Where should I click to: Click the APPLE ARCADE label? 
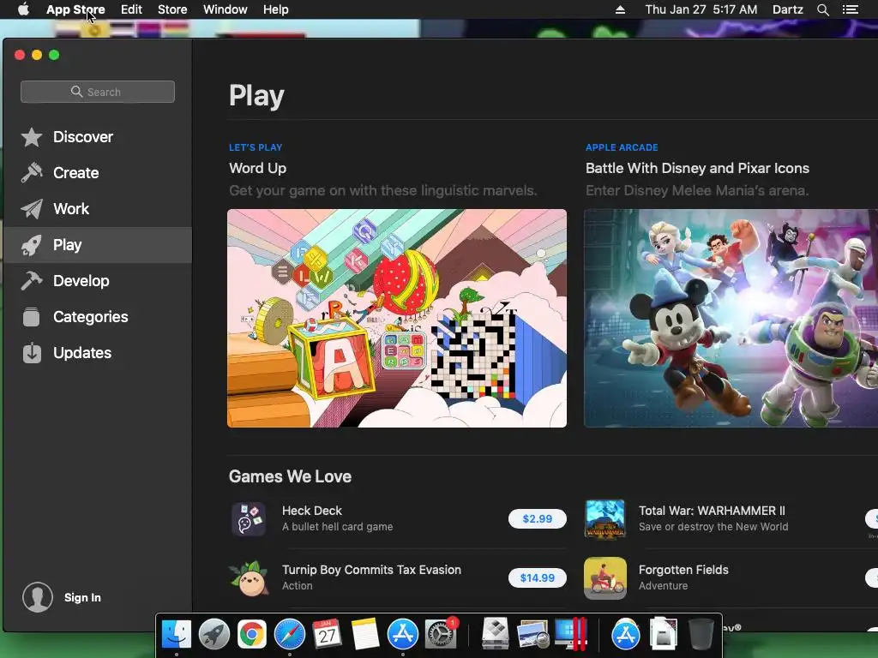(622, 147)
